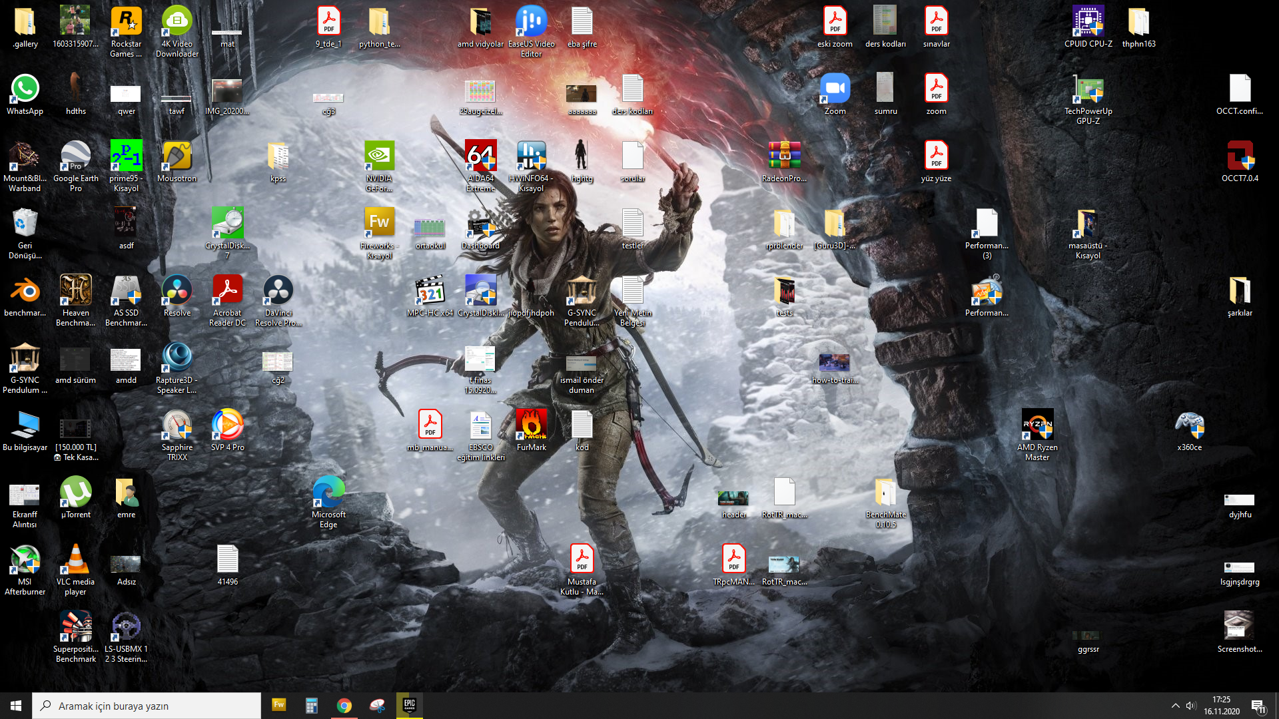Open mb_manual PDF
1279x719 pixels.
430,431
